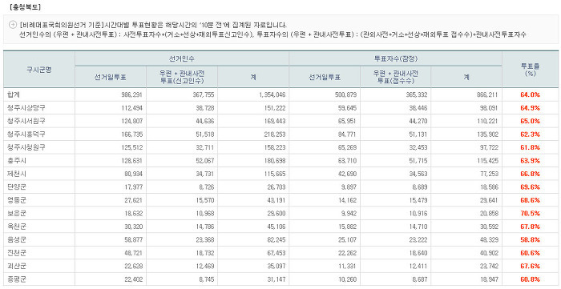Select 괴산군 voter total 23,742
The width and height of the screenshot is (561, 289).
pos(489,267)
